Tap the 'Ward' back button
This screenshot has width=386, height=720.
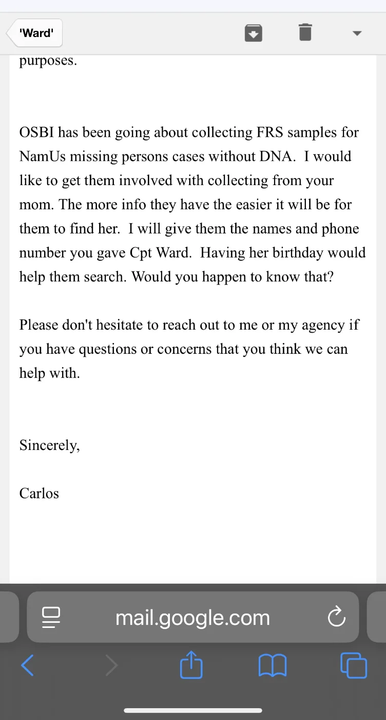(x=35, y=33)
